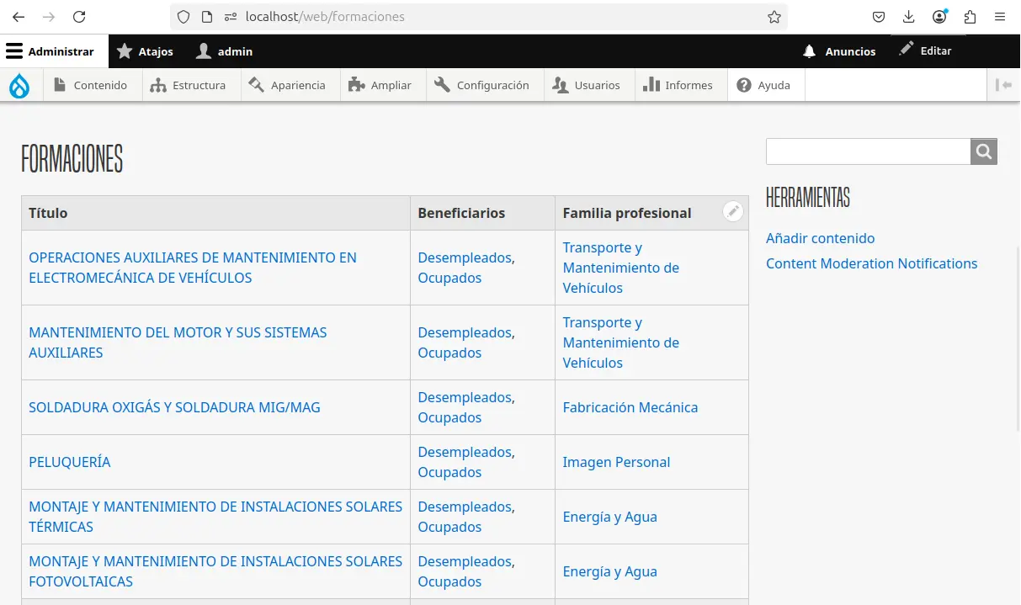Screen dimensions: 1021x605
Task: Toggle page editing with the Editar pencil
Action: [907, 50]
